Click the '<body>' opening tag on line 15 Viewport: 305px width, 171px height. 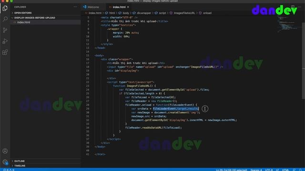[x=99, y=56]
